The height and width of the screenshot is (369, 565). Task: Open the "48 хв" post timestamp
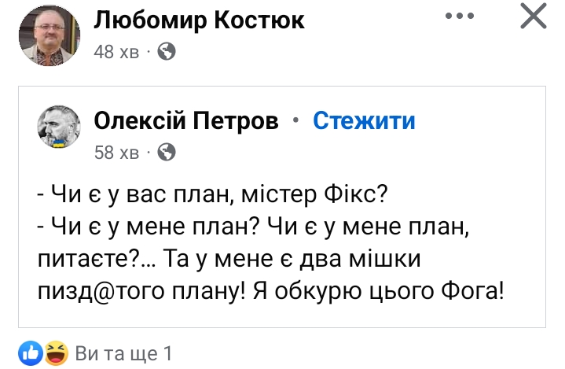coord(116,52)
